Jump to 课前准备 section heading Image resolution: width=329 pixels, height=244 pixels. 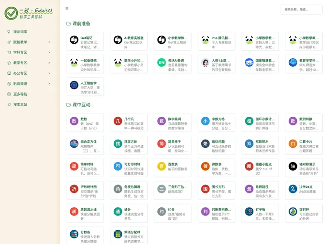coord(81,24)
